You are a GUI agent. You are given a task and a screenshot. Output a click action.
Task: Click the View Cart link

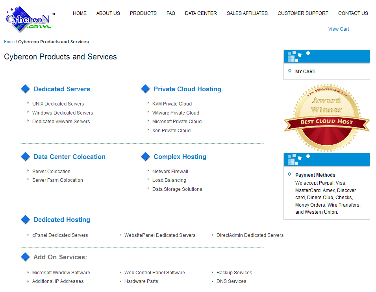tap(339, 29)
